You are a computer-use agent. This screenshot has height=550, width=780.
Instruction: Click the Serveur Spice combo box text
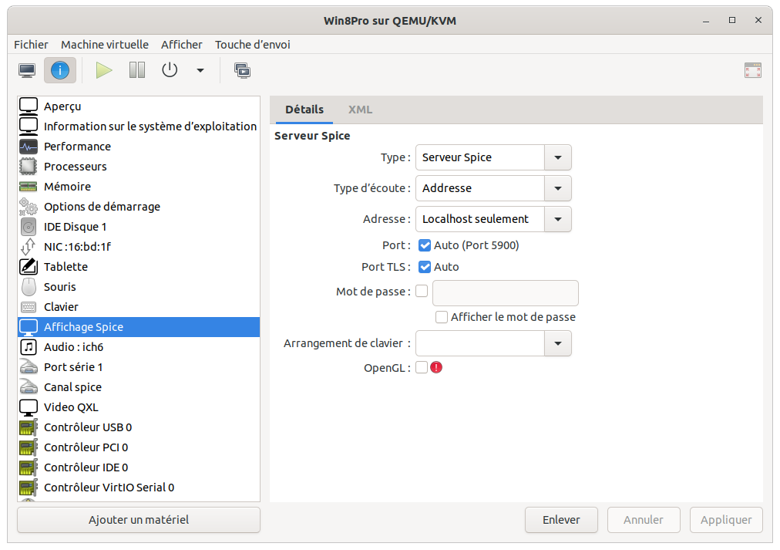tap(456, 157)
